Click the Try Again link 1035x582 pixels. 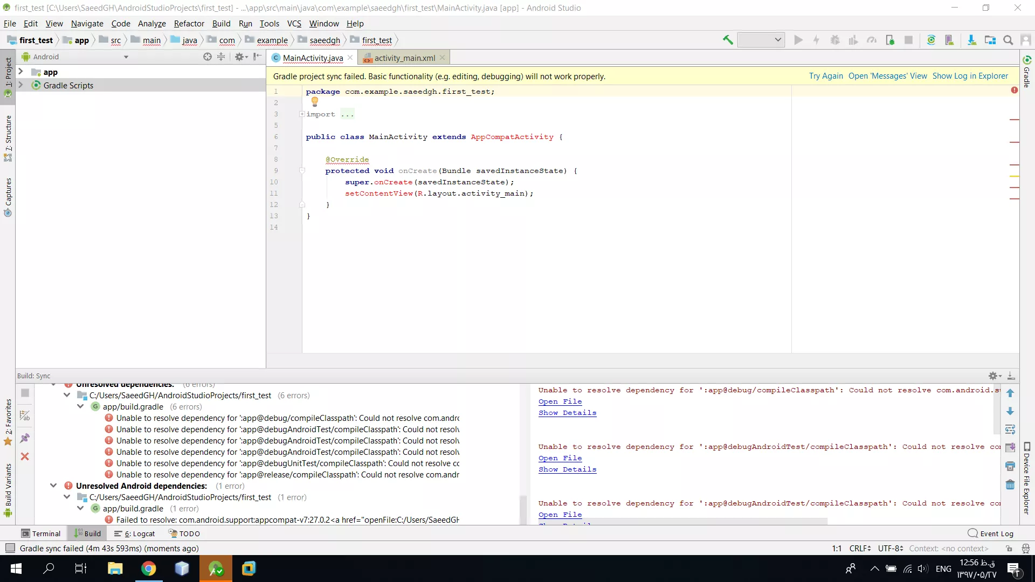pos(826,76)
